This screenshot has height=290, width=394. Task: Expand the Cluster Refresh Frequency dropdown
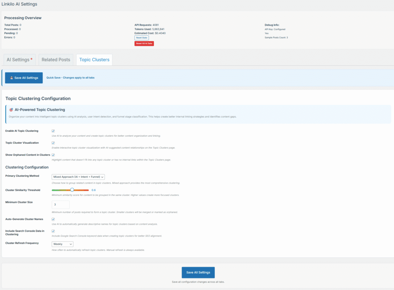pos(62,244)
